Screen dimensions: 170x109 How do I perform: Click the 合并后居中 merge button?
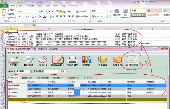pos(82,16)
